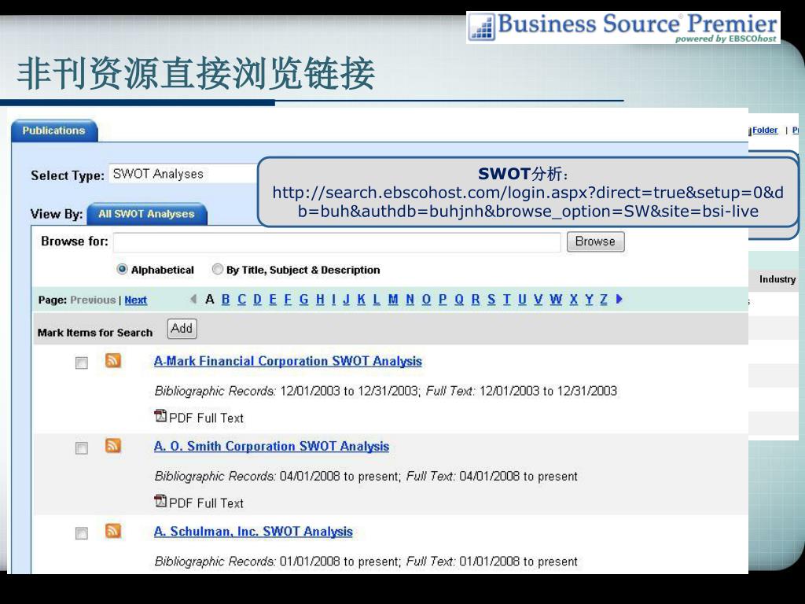Viewport: 805px width, 604px height.
Task: Jump to letter F in alphabet index
Action: pyautogui.click(x=288, y=300)
